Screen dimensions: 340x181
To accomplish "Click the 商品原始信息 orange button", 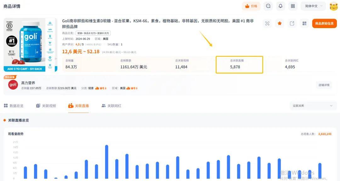I will point(324,23).
